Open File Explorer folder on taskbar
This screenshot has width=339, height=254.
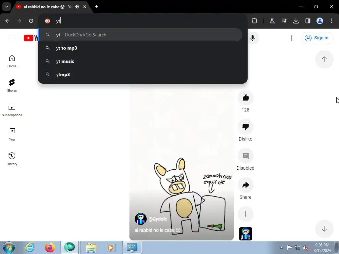coord(91,247)
